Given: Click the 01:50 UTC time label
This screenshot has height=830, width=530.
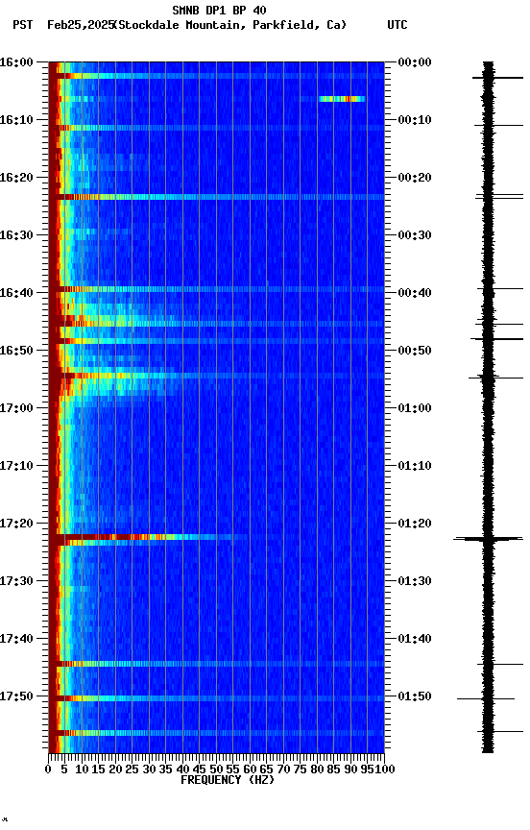Looking at the screenshot, I should pyautogui.click(x=415, y=697).
